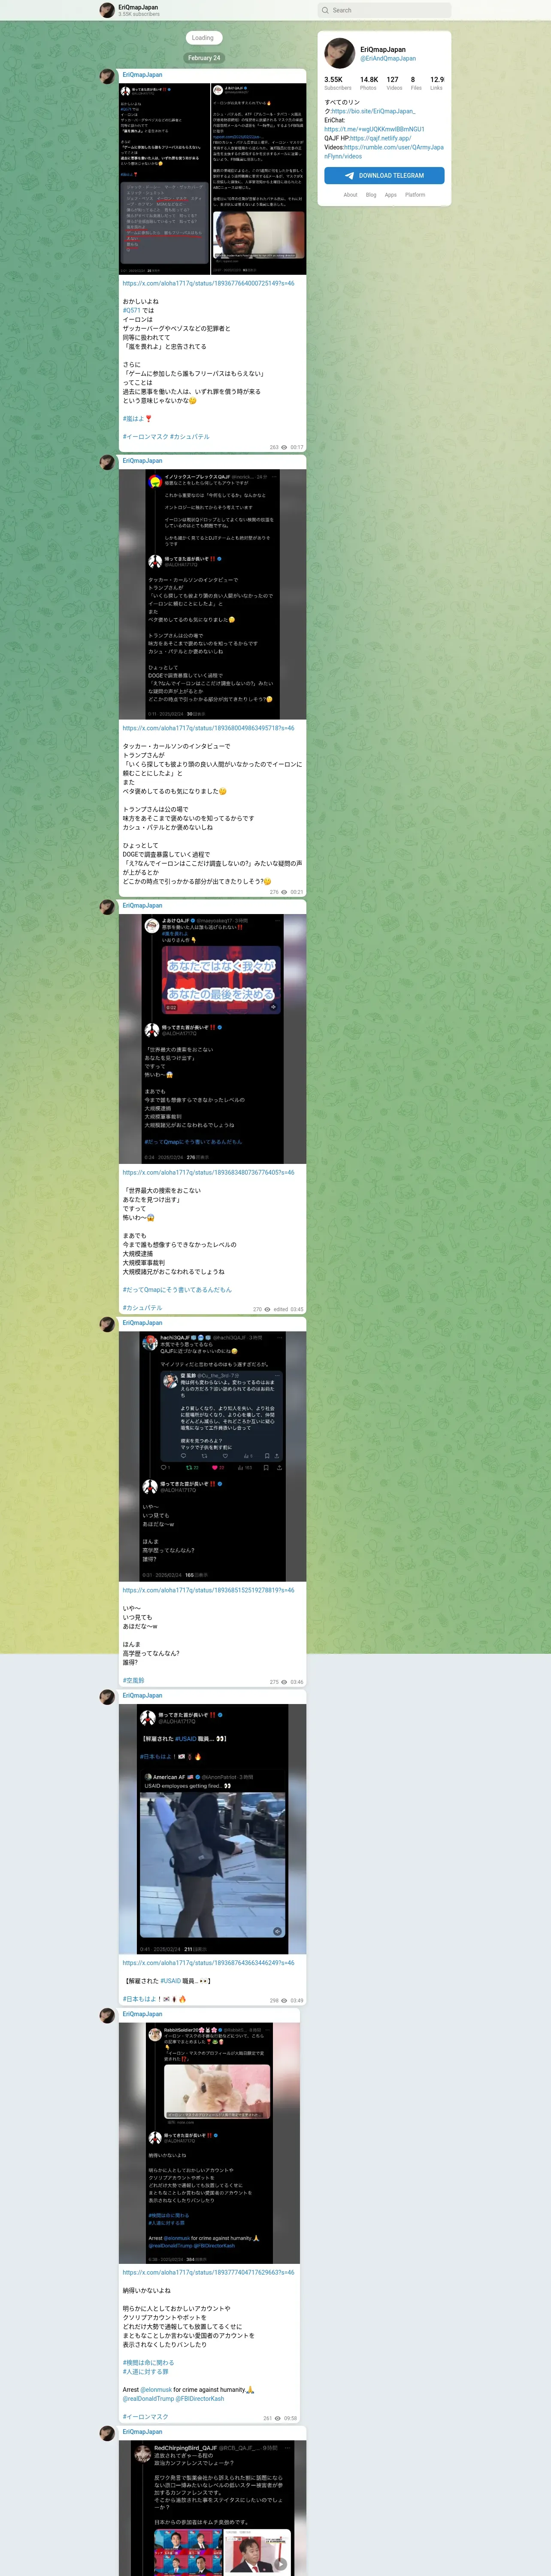This screenshot has width=551, height=2576.
Task: Open the x.com link ending 192788197?s=46
Action: click(x=208, y=1590)
